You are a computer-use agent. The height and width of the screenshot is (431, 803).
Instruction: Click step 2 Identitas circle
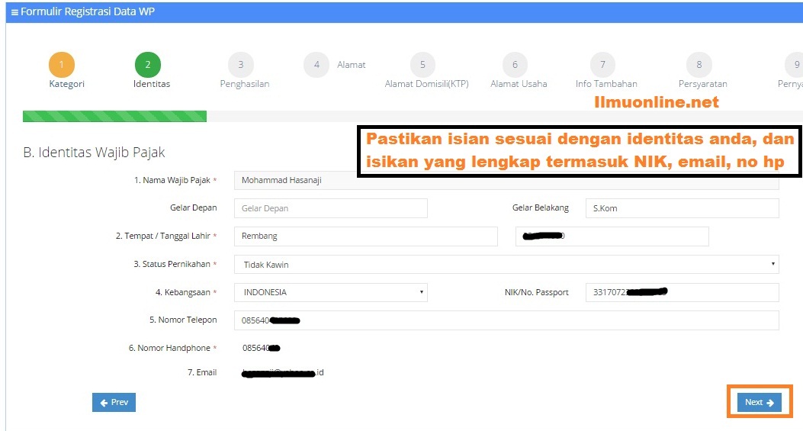click(147, 65)
